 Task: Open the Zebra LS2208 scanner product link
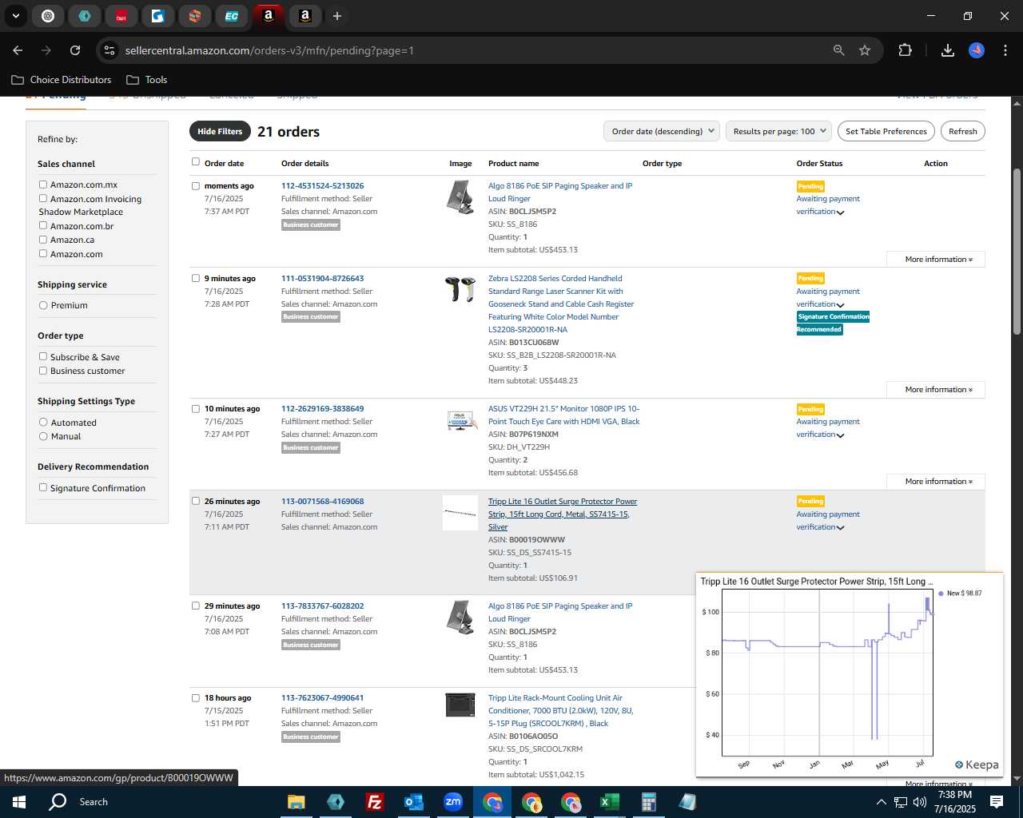(561, 304)
